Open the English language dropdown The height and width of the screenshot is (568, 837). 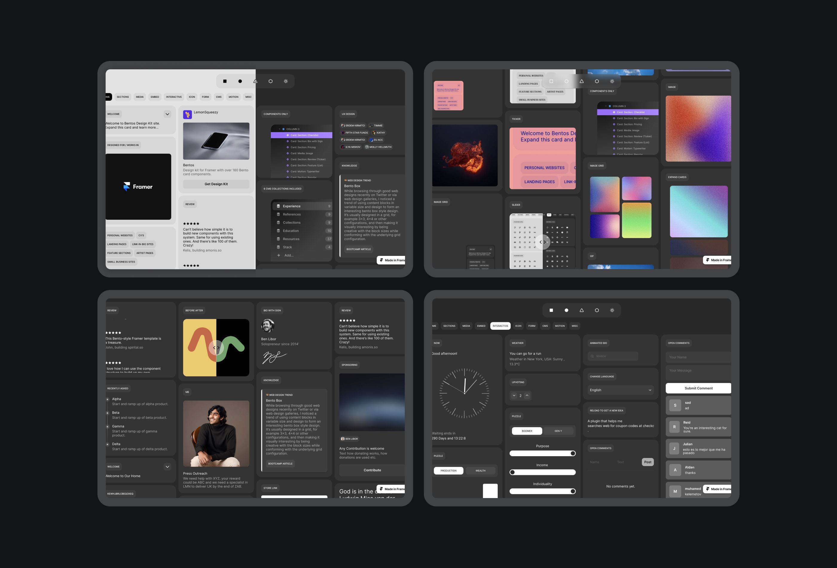[620, 390]
